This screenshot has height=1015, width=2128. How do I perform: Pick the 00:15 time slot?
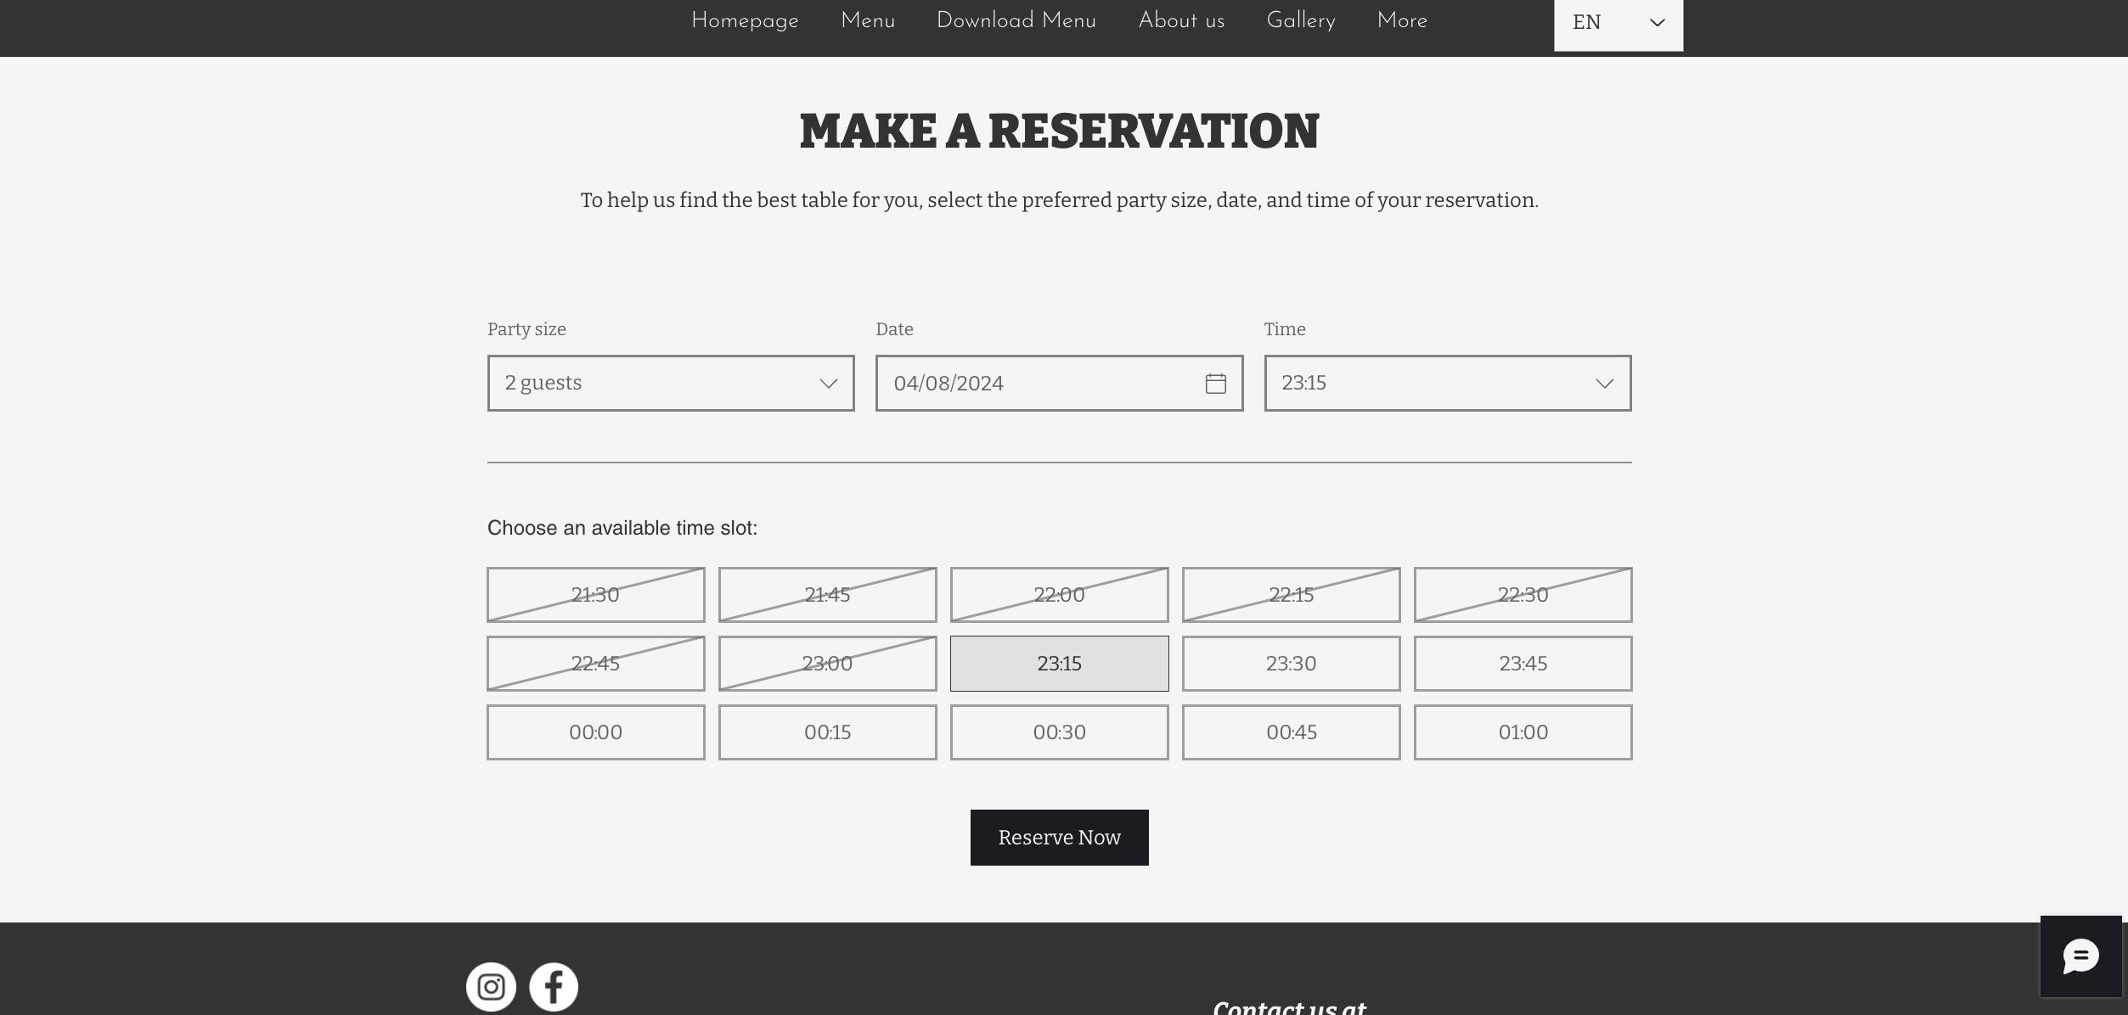tap(827, 732)
